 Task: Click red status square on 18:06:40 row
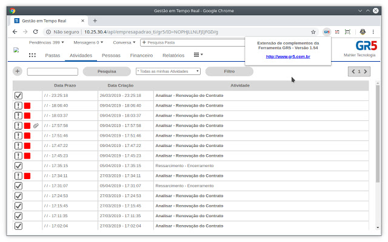27,106
